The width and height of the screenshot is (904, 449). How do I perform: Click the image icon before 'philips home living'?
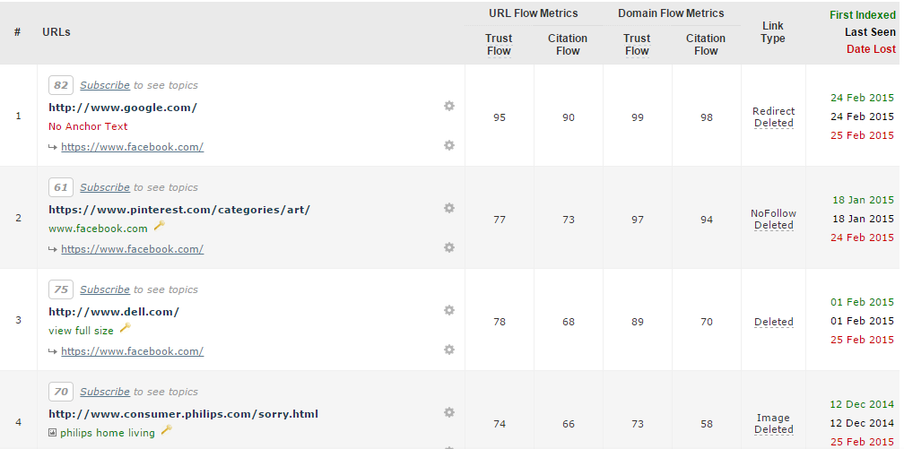coord(52,433)
